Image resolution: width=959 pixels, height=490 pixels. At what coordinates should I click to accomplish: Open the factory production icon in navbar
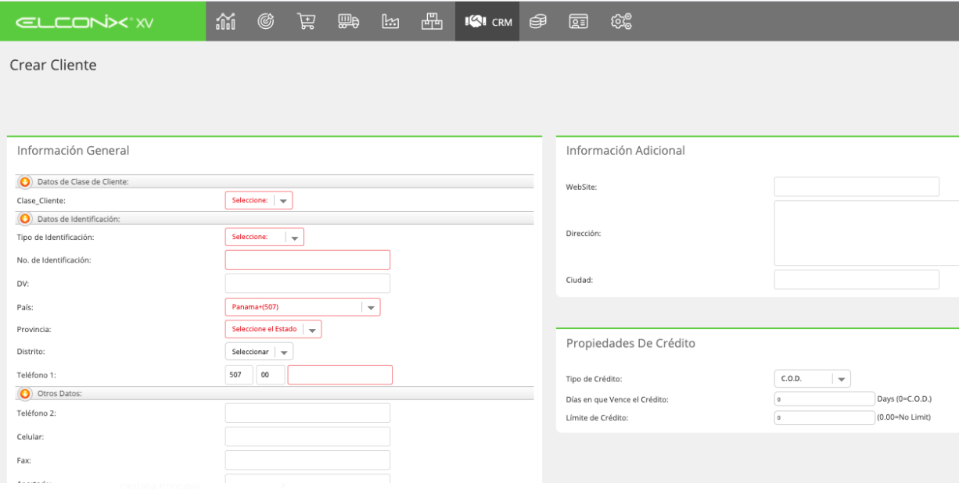coord(390,22)
